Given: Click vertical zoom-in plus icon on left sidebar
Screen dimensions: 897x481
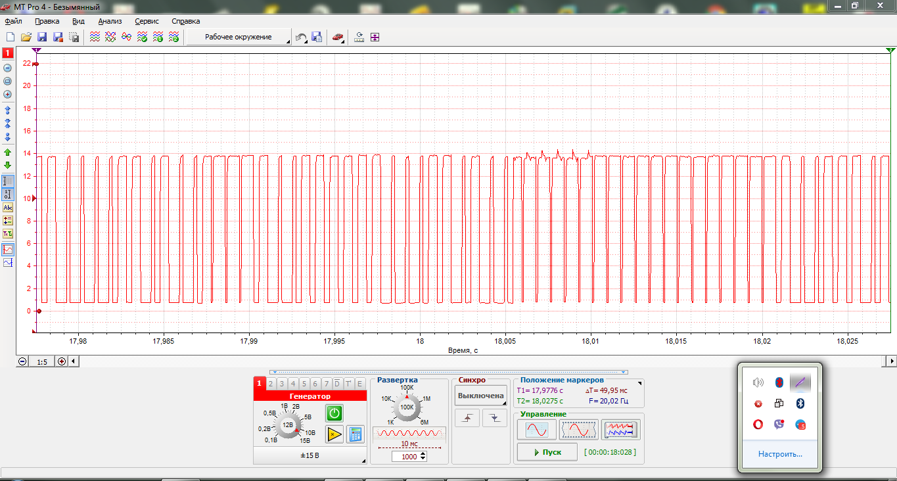Looking at the screenshot, I should click(x=8, y=94).
